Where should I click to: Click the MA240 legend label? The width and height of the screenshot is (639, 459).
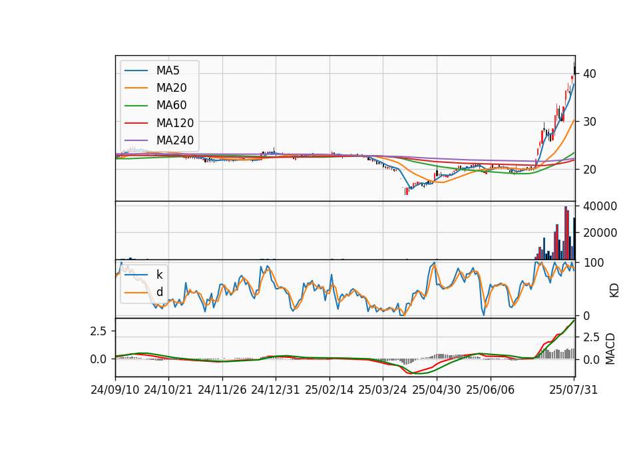pyautogui.click(x=175, y=140)
